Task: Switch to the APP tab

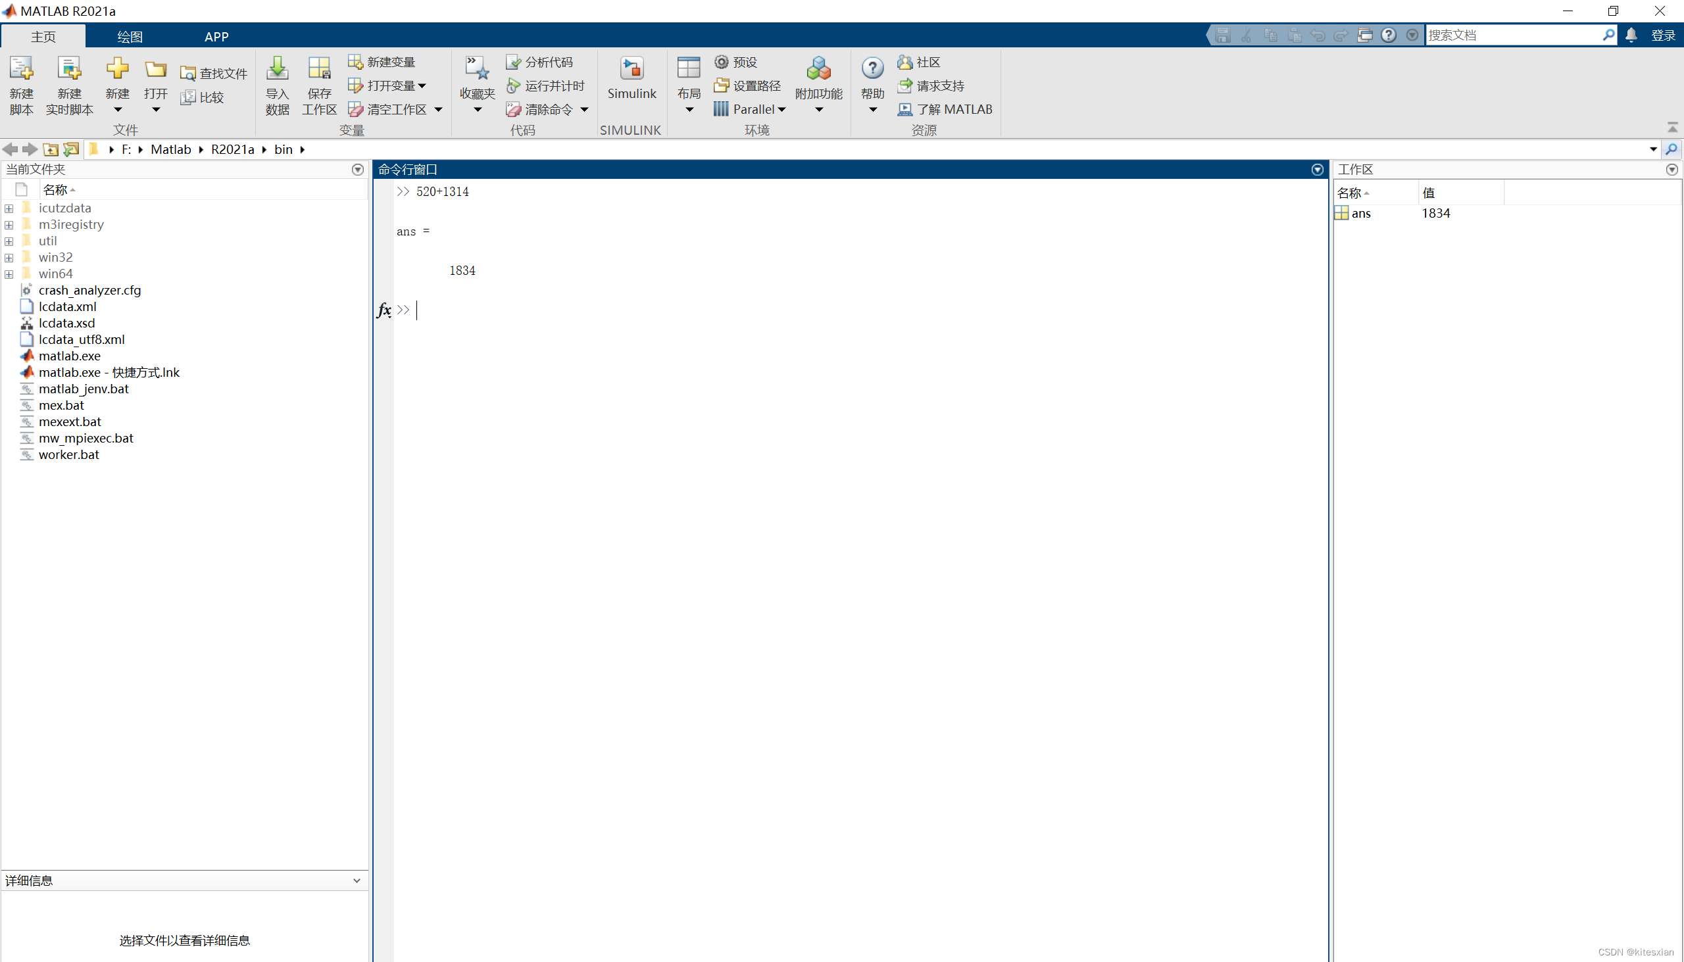Action: [216, 37]
